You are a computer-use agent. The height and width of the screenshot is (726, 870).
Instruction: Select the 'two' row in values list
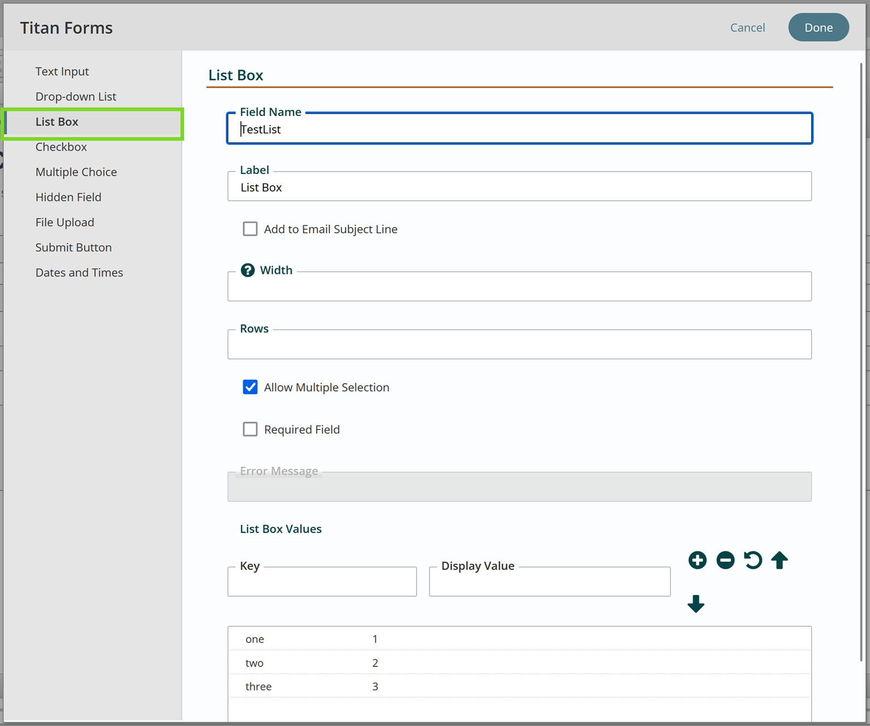pyautogui.click(x=519, y=662)
